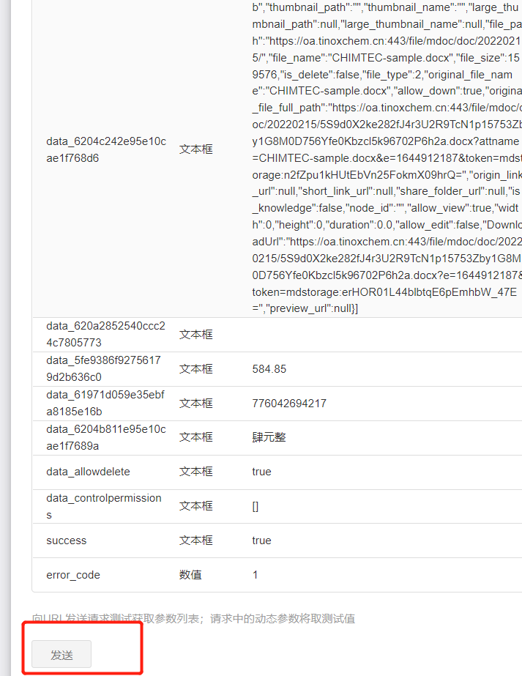
Task: Click the 数值 type in error_code row
Action: [190, 575]
